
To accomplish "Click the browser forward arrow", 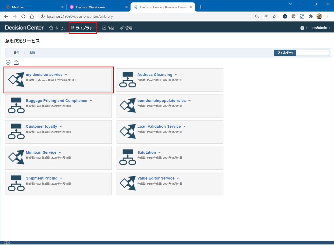I will point(15,16).
